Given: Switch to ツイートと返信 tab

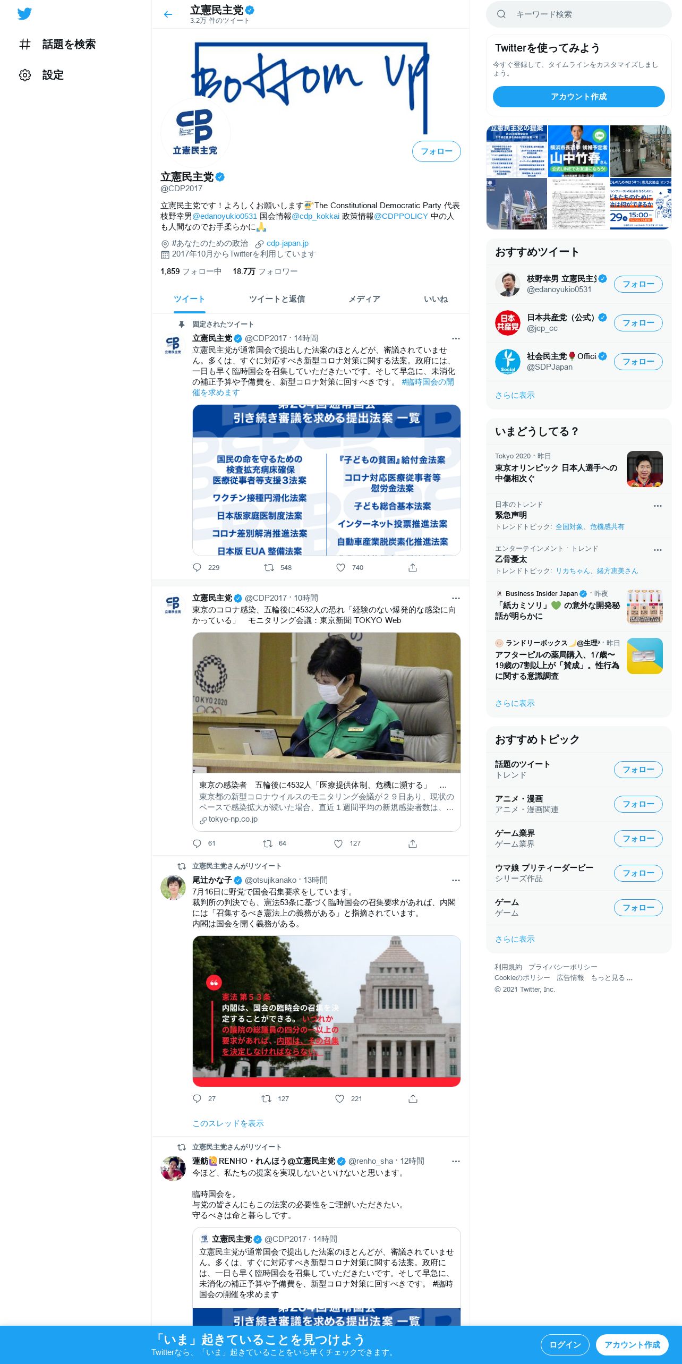Looking at the screenshot, I should tap(277, 299).
